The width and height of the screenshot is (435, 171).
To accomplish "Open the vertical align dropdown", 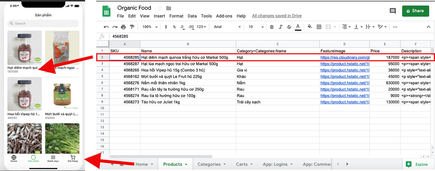I will click(358, 27).
